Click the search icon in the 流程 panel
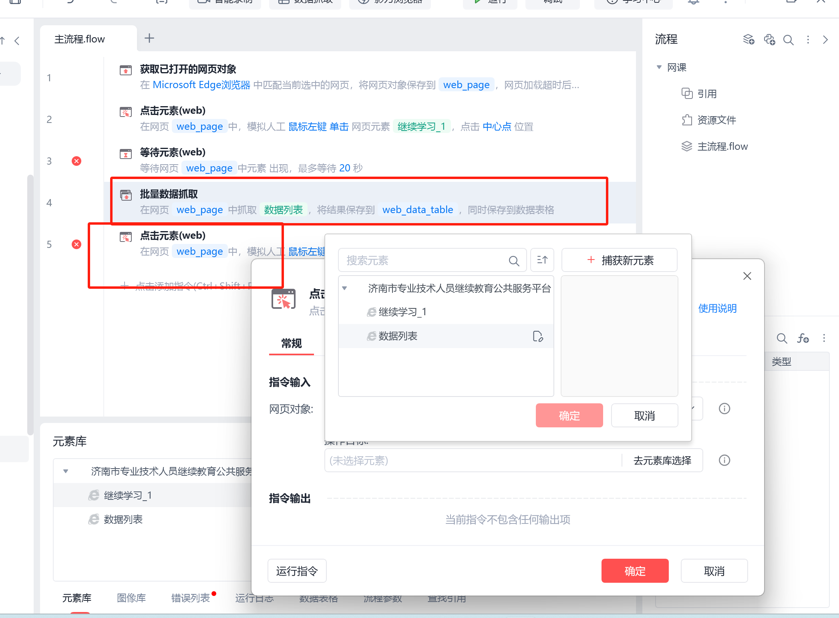 tap(788, 40)
